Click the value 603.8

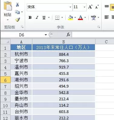[64, 112]
